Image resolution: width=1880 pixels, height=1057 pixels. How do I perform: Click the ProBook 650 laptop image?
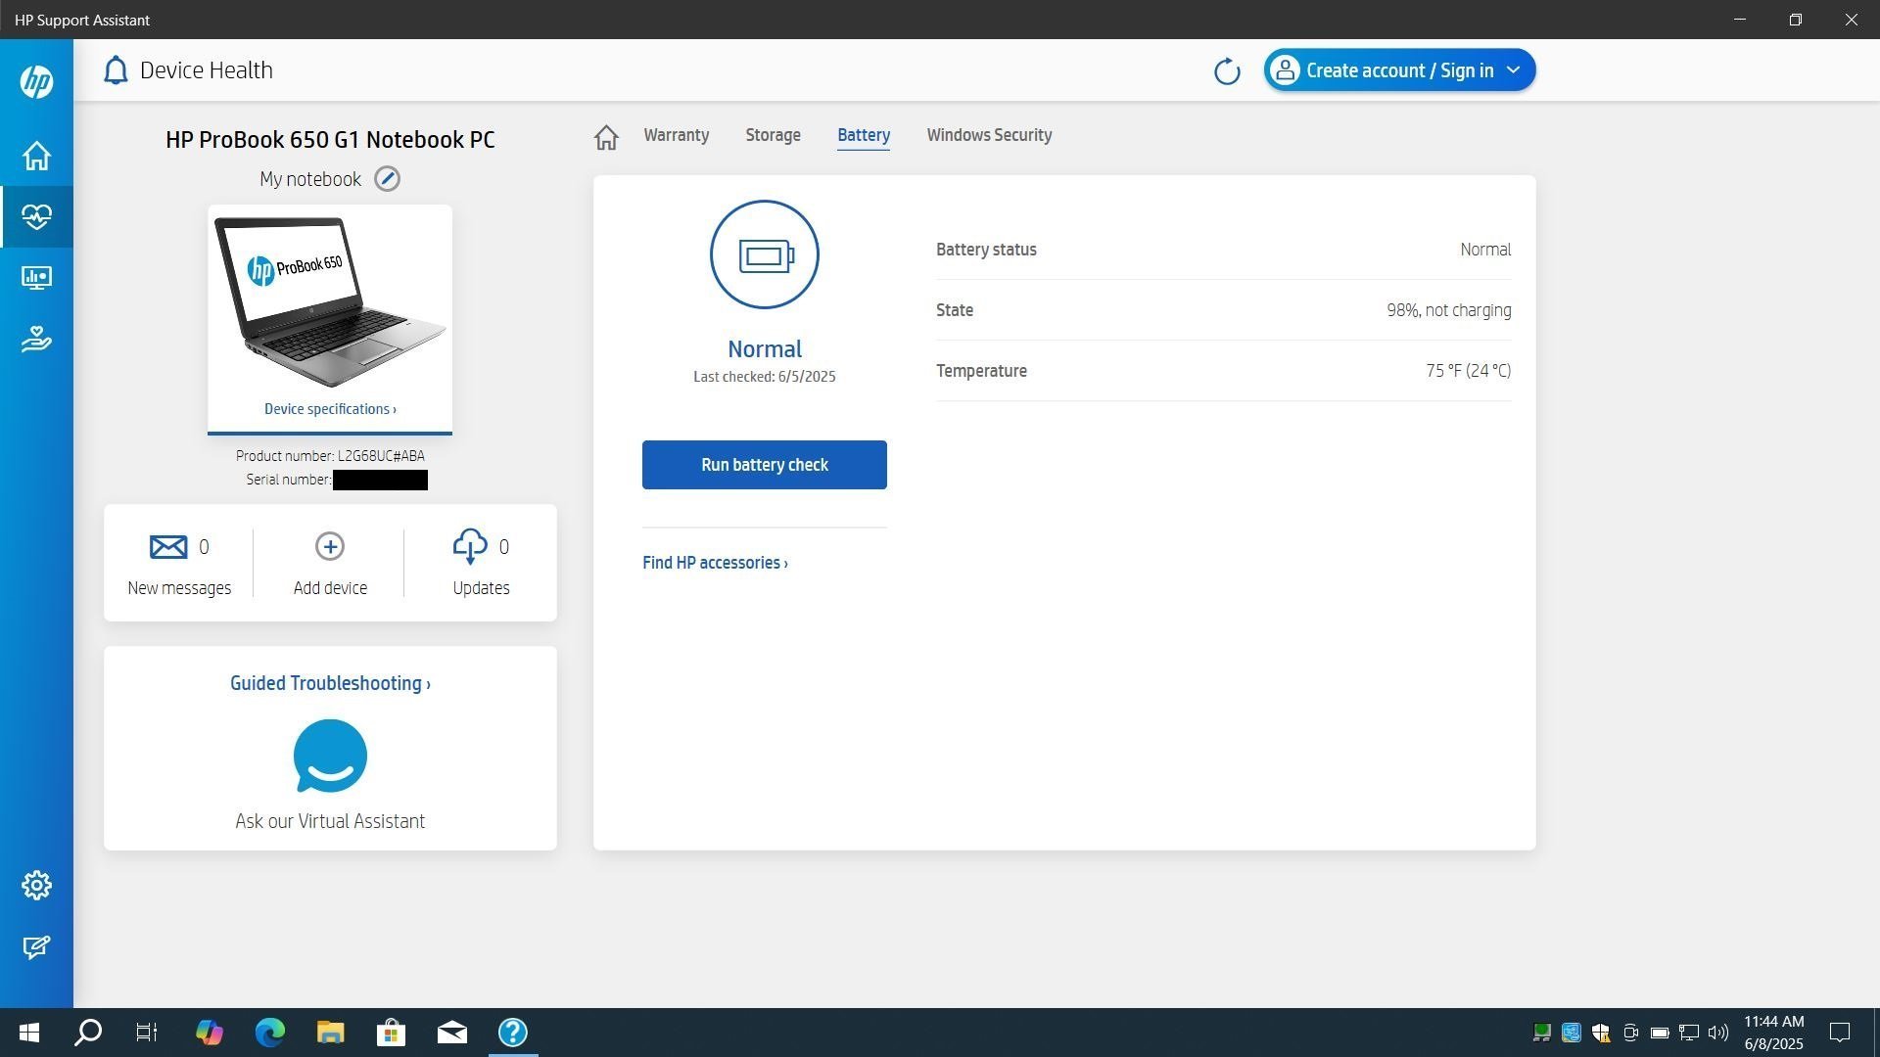pyautogui.click(x=330, y=301)
